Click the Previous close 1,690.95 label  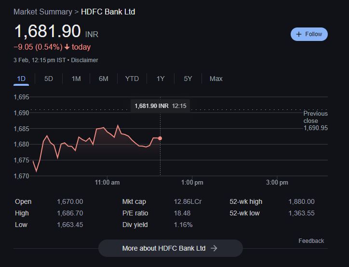pyautogui.click(x=316, y=121)
